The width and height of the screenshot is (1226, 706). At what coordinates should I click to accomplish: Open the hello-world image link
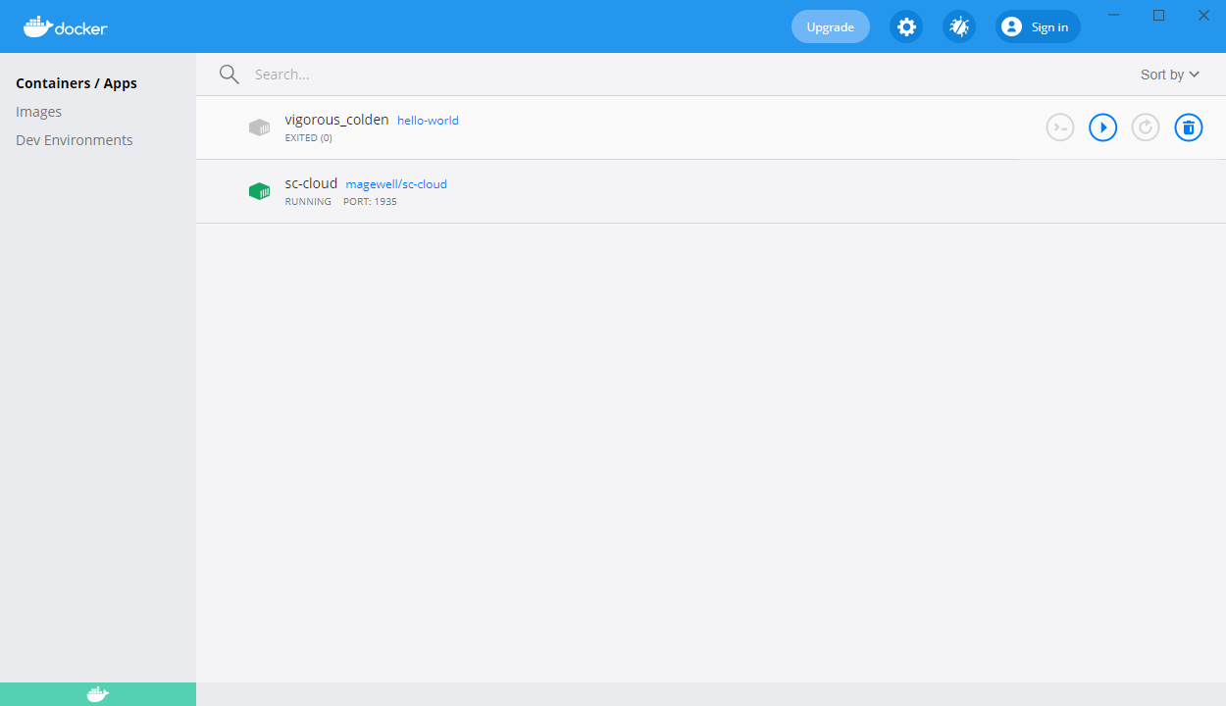click(428, 120)
